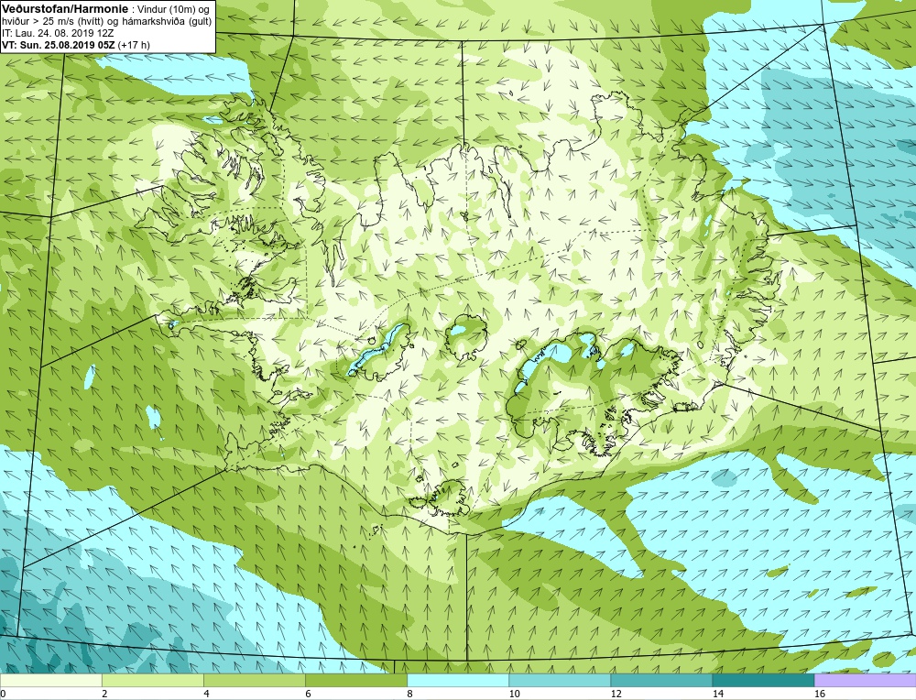Click the purple legend swatch above 16

click(865, 680)
